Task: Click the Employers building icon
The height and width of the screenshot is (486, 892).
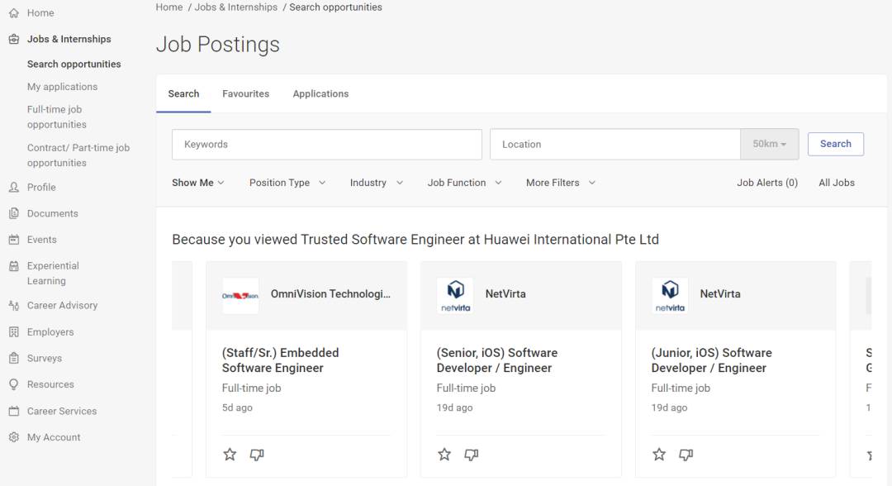Action: [x=13, y=332]
